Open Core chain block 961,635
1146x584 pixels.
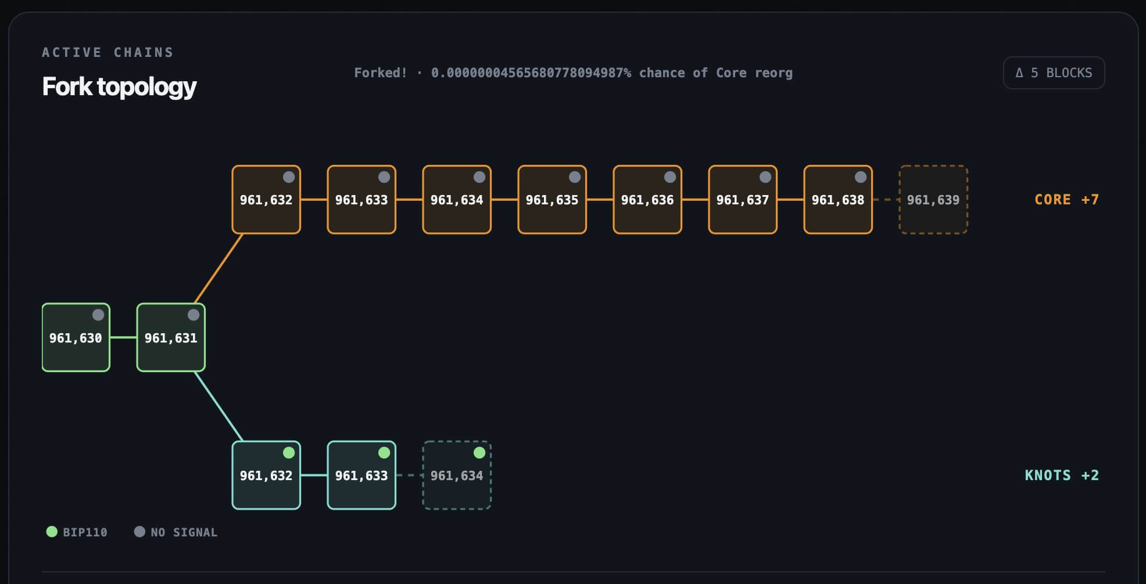click(x=552, y=200)
